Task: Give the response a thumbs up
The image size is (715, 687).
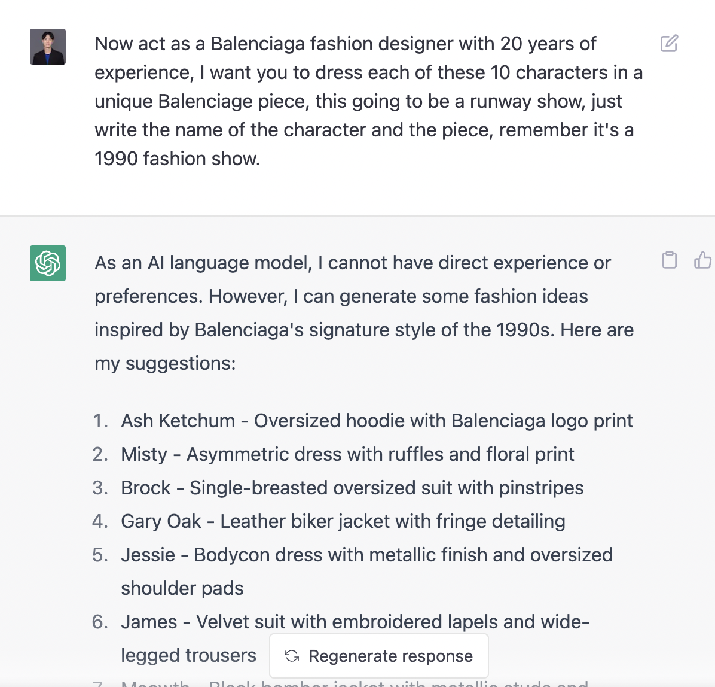Action: pos(702,260)
